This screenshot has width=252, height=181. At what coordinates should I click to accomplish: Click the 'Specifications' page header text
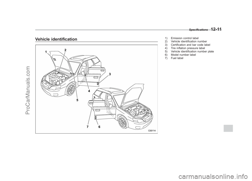click(198, 30)
